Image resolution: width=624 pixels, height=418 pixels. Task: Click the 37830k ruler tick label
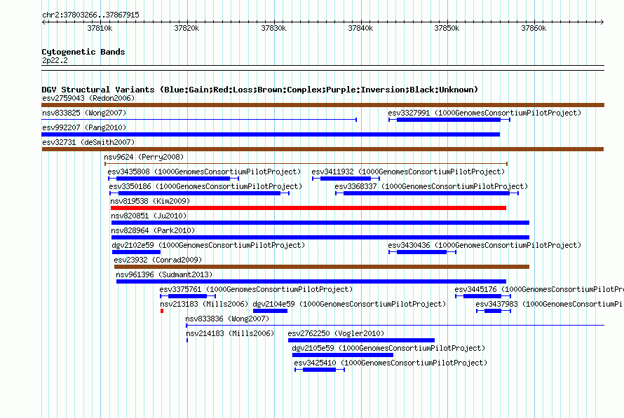click(x=273, y=28)
